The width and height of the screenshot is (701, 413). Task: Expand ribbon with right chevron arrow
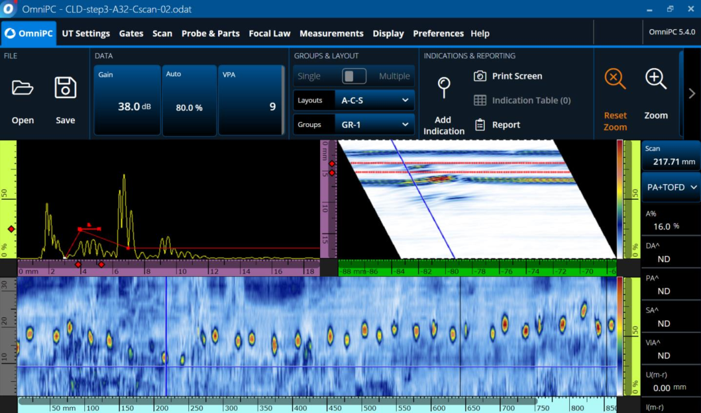click(692, 93)
